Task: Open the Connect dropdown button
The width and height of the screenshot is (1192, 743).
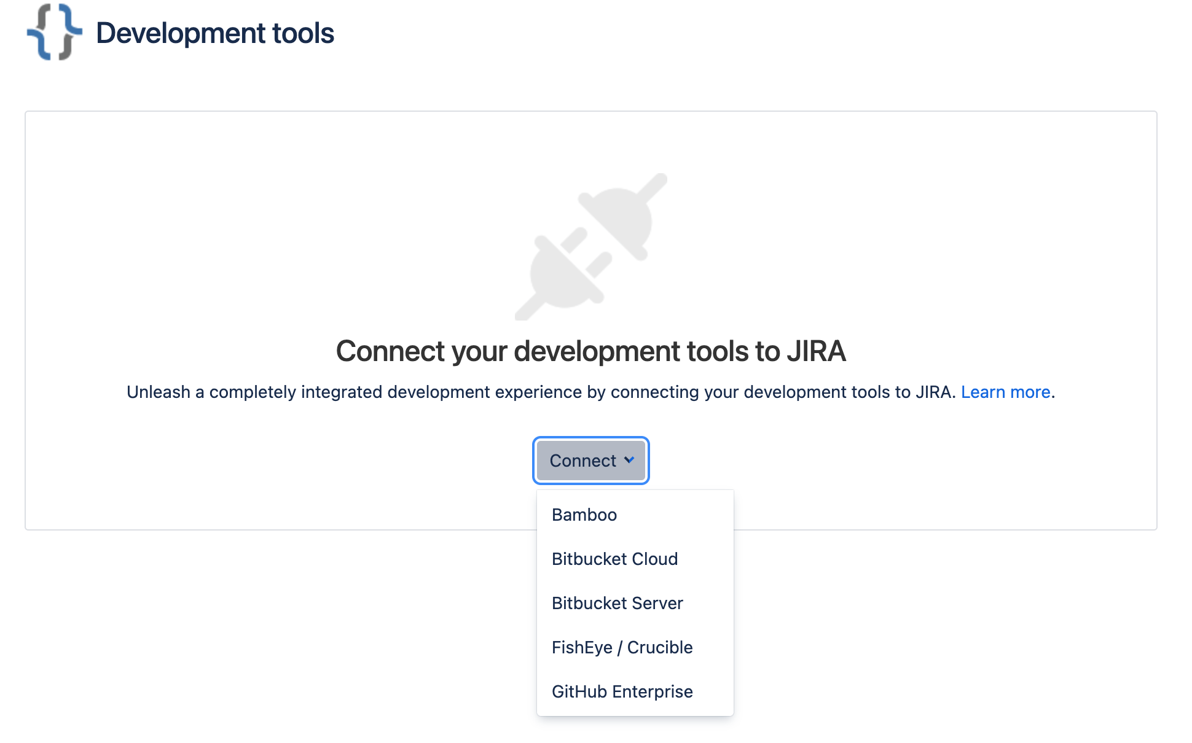Action: click(591, 461)
